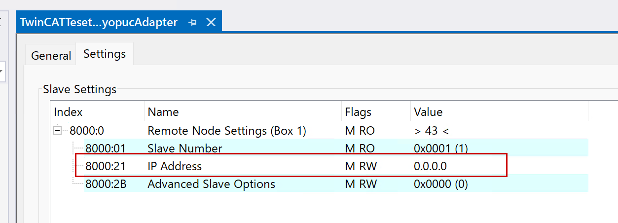
Task: Collapse the 8000:0 tree node
Action: 58,131
